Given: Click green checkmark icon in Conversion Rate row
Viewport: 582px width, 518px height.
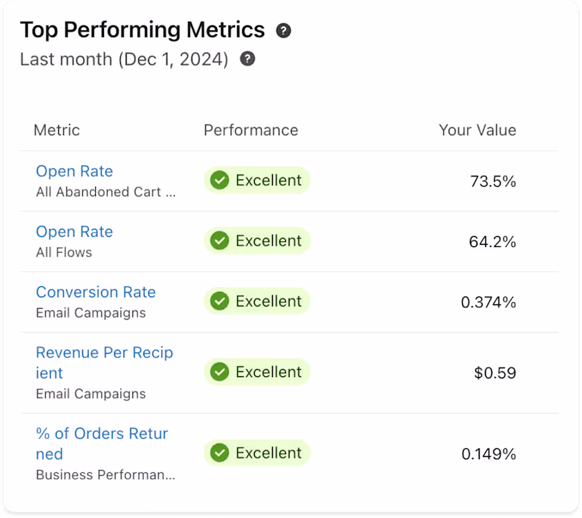Looking at the screenshot, I should point(220,301).
